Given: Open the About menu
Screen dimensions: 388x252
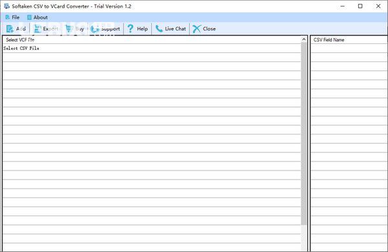Looking at the screenshot, I should (38, 17).
